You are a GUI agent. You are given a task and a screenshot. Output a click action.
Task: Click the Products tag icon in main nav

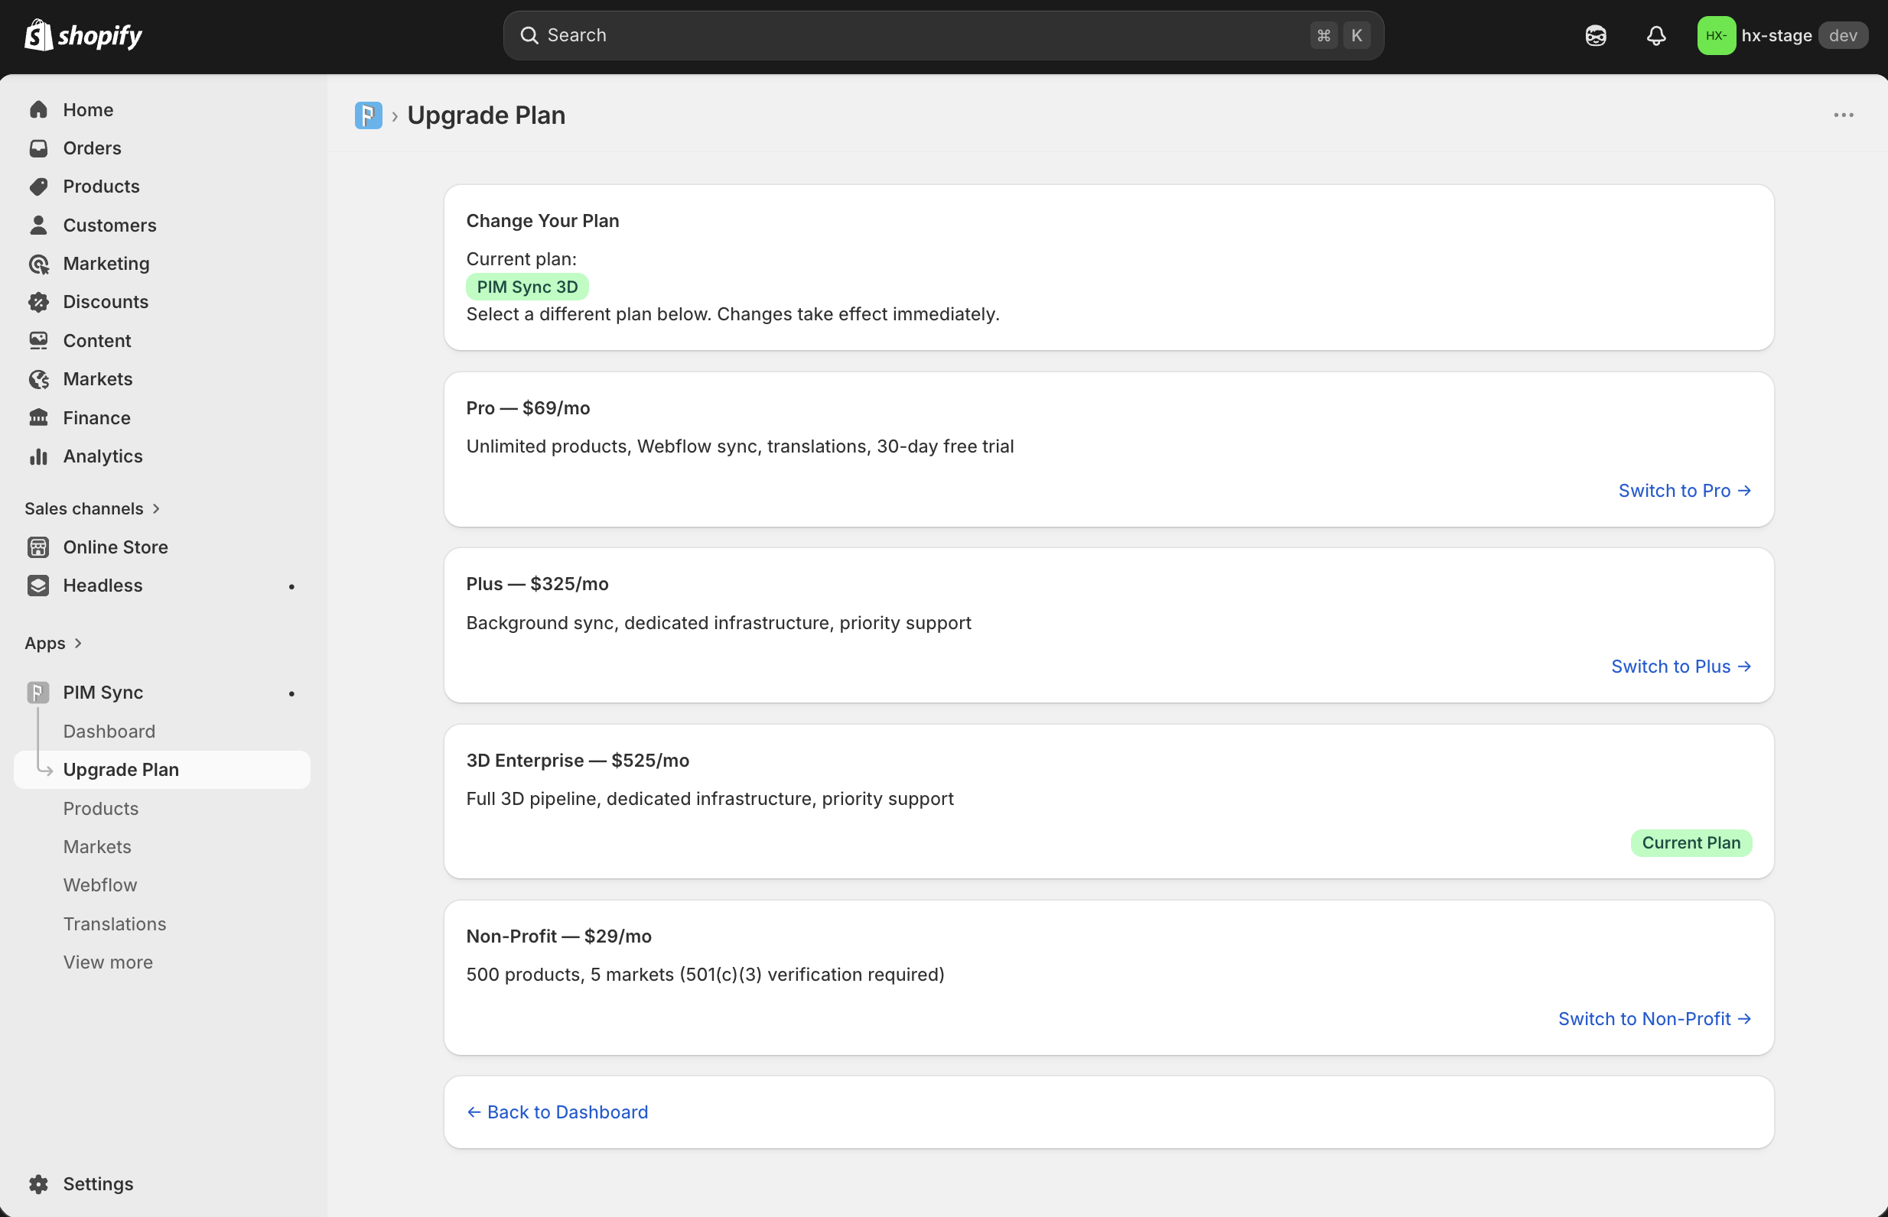click(39, 187)
